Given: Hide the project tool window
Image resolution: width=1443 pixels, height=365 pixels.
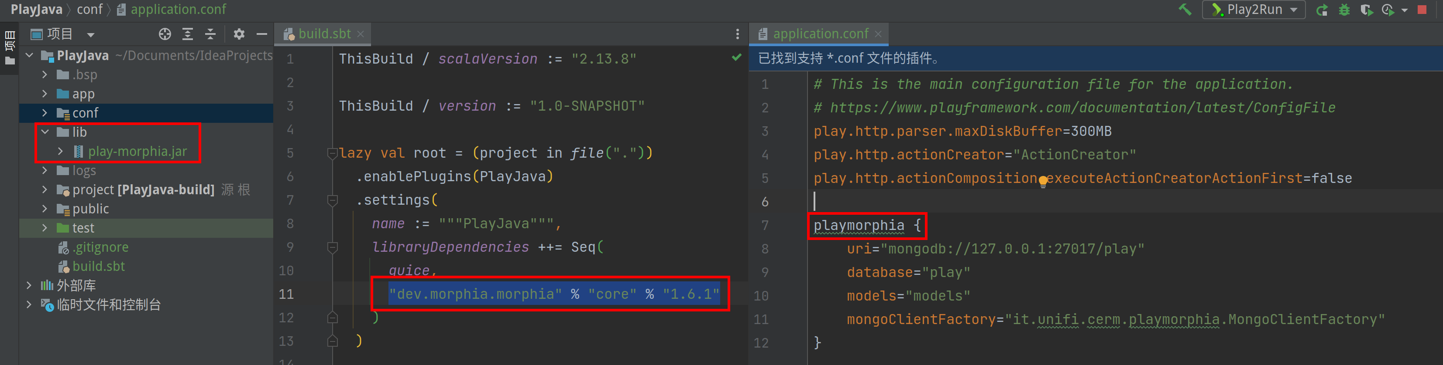Looking at the screenshot, I should 261,34.
